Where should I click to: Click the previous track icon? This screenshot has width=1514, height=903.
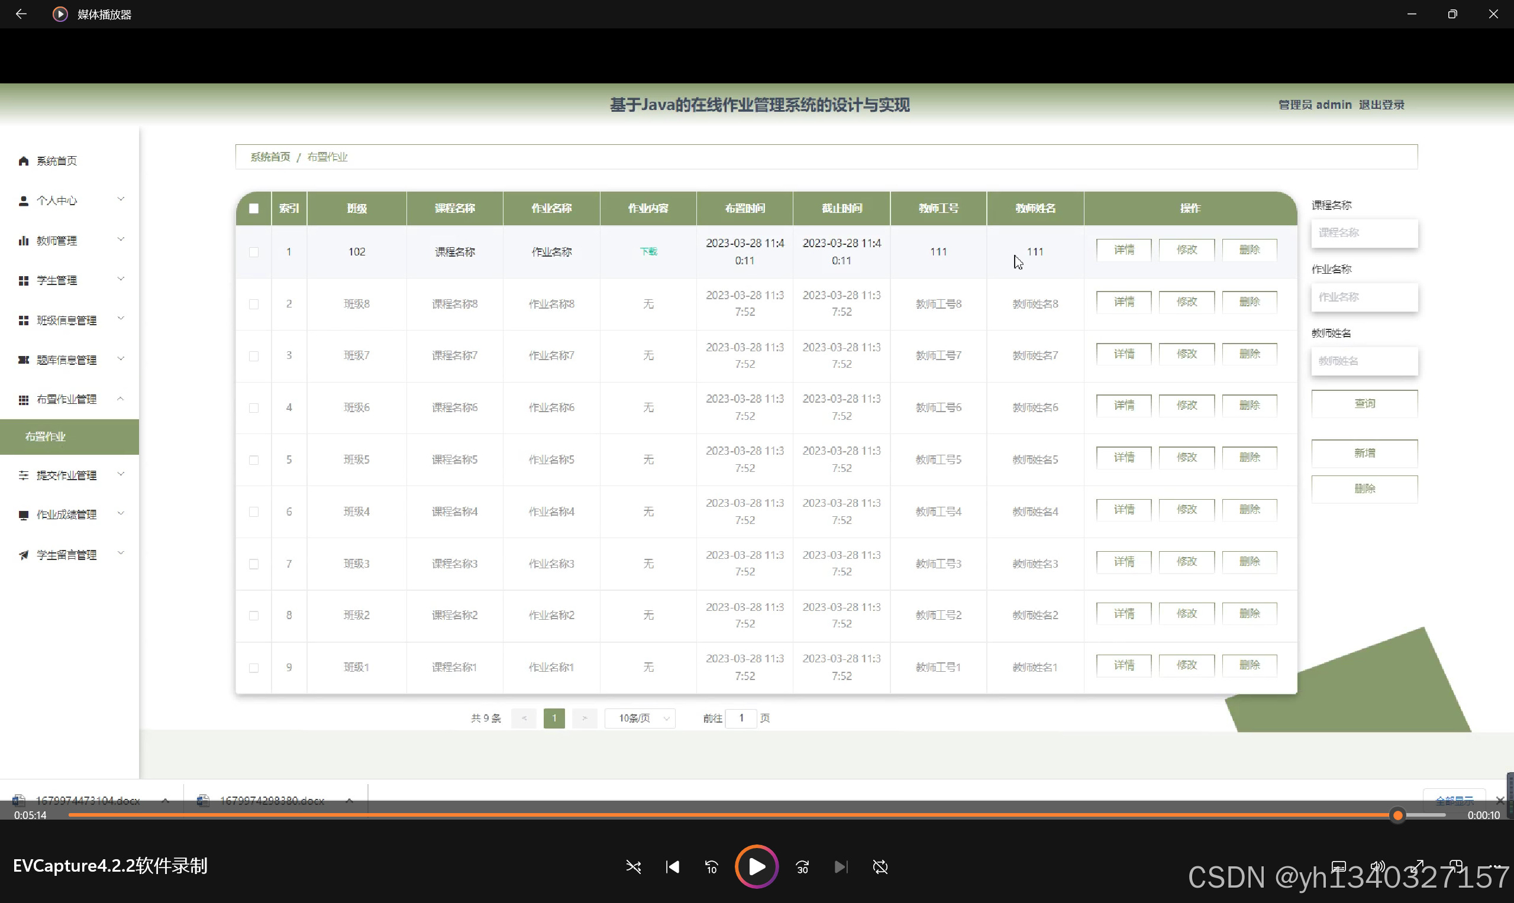click(672, 866)
